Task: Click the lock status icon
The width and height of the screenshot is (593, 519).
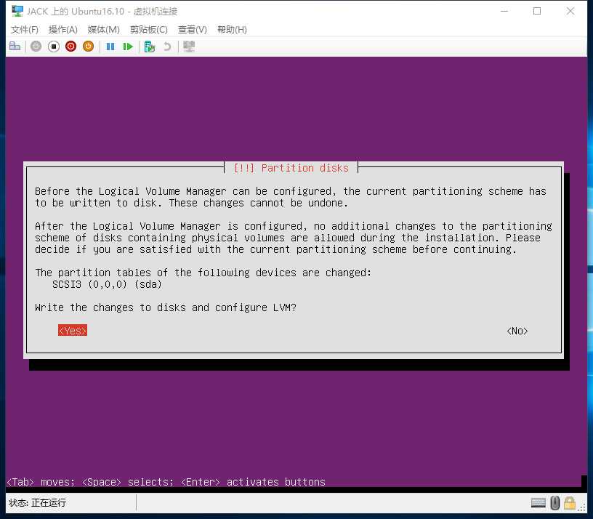Action: [570, 503]
